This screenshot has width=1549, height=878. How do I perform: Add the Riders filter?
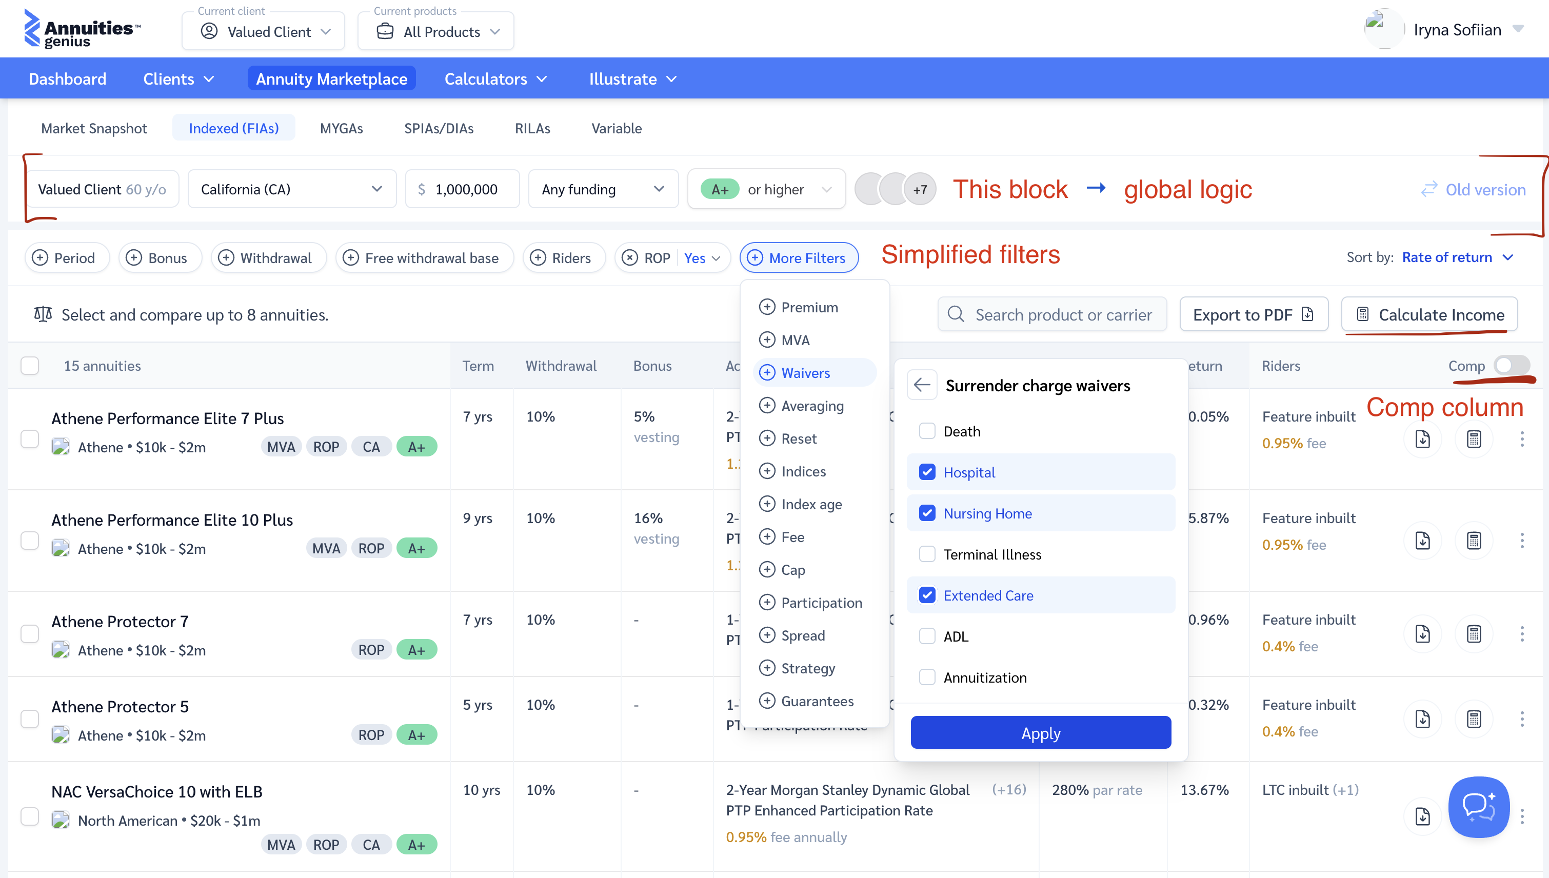pyautogui.click(x=564, y=257)
